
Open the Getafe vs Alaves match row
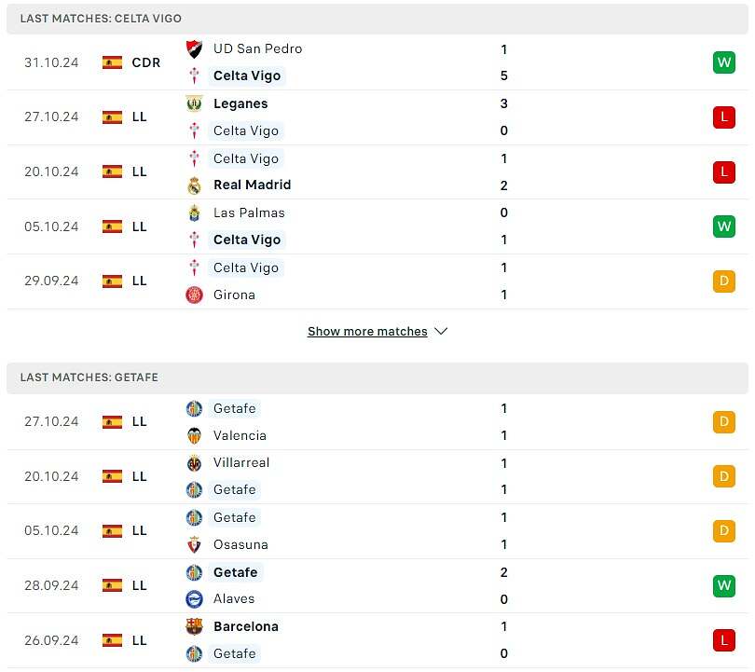(x=373, y=585)
